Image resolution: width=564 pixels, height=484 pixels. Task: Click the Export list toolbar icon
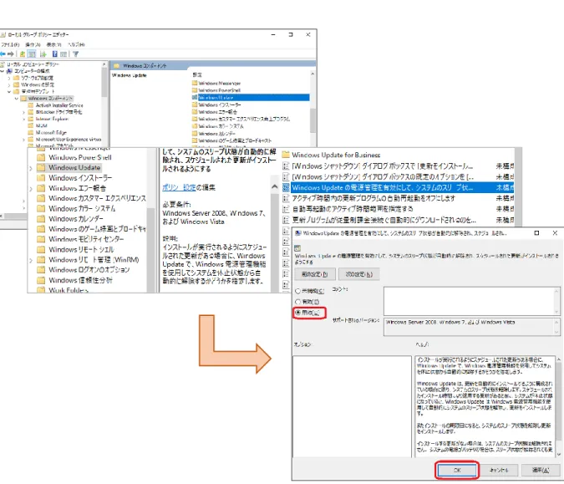tap(43, 54)
